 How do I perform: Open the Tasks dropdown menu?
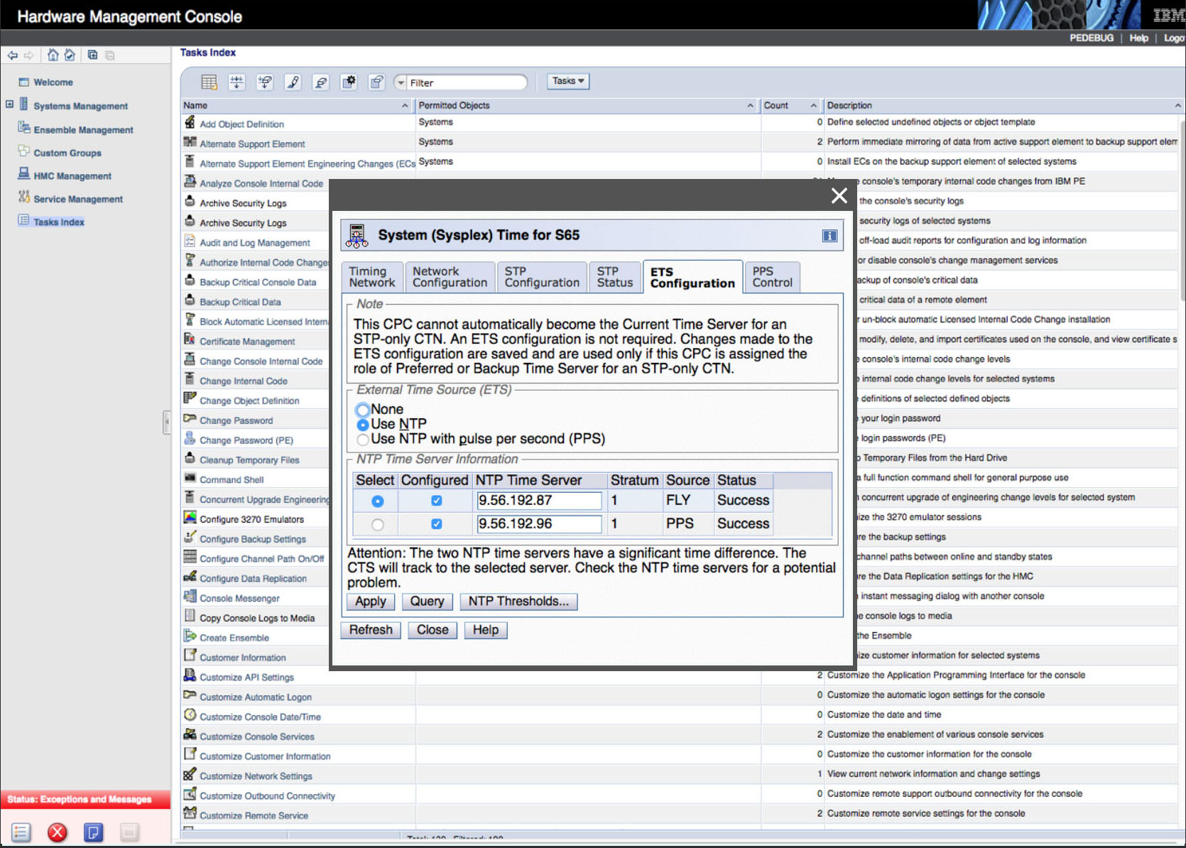coord(567,81)
